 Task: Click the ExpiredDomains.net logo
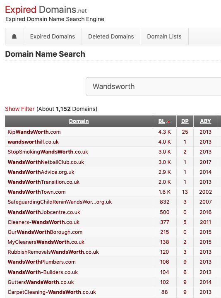[46, 10]
